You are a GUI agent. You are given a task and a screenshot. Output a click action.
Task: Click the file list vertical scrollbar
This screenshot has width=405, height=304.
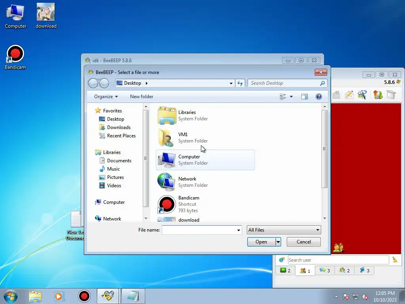[325, 149]
